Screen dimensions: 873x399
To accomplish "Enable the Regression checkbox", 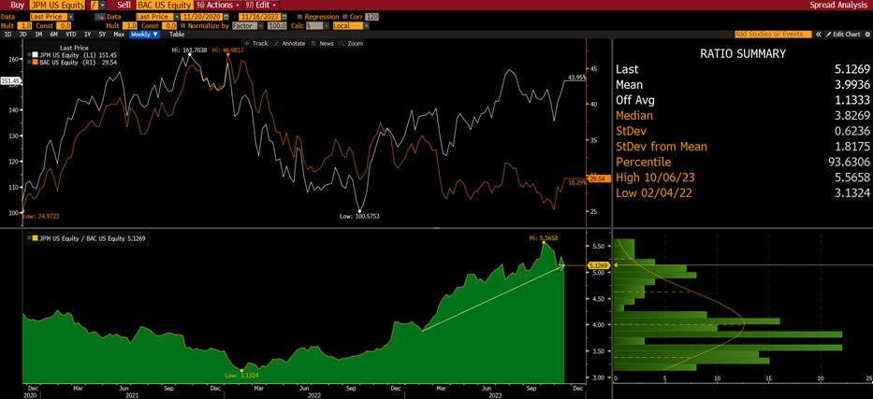I will point(300,17).
